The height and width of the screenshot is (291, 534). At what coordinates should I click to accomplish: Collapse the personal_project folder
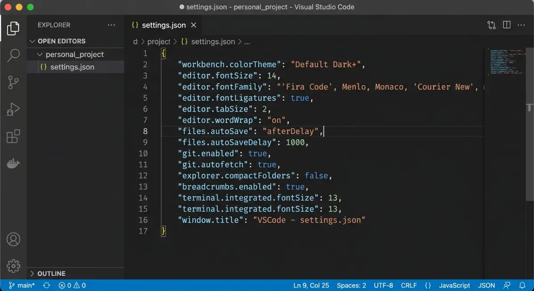75,54
